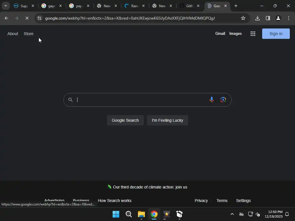Show hidden system tray icons
This screenshot has height=221, width=295.
(232, 214)
